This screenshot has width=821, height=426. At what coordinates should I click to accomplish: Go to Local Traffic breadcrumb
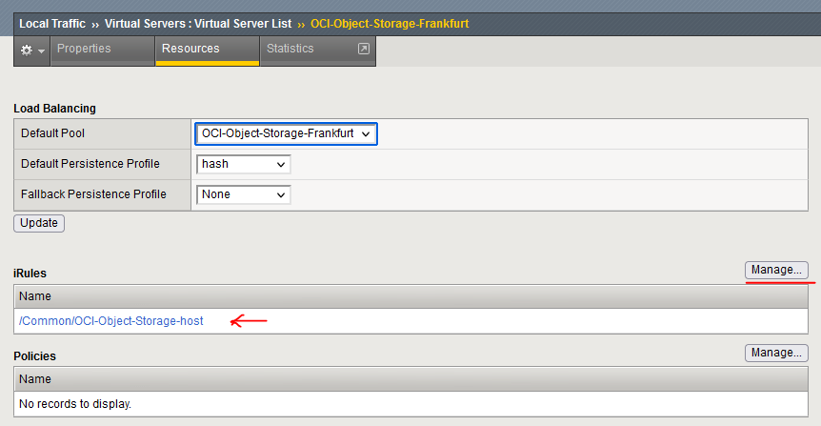coord(56,23)
